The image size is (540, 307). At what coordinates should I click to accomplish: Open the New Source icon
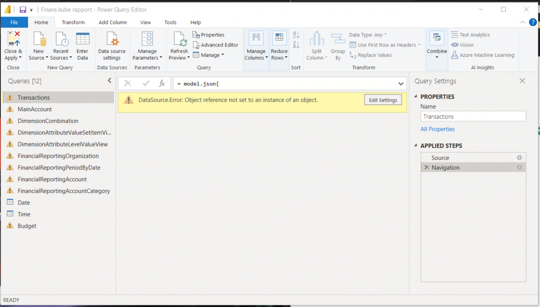tap(39, 39)
